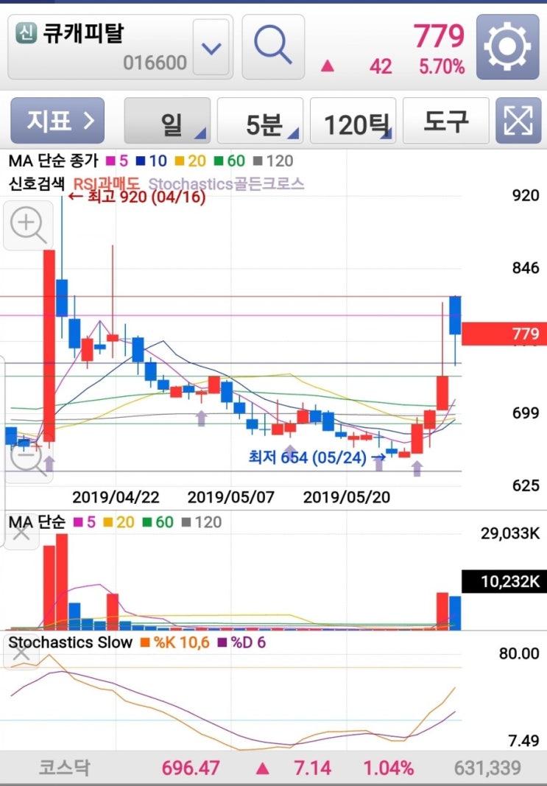Viewport: 547px width, 786px height.
Task: Toggle fullscreen chart expand icon
Action: click(x=518, y=121)
